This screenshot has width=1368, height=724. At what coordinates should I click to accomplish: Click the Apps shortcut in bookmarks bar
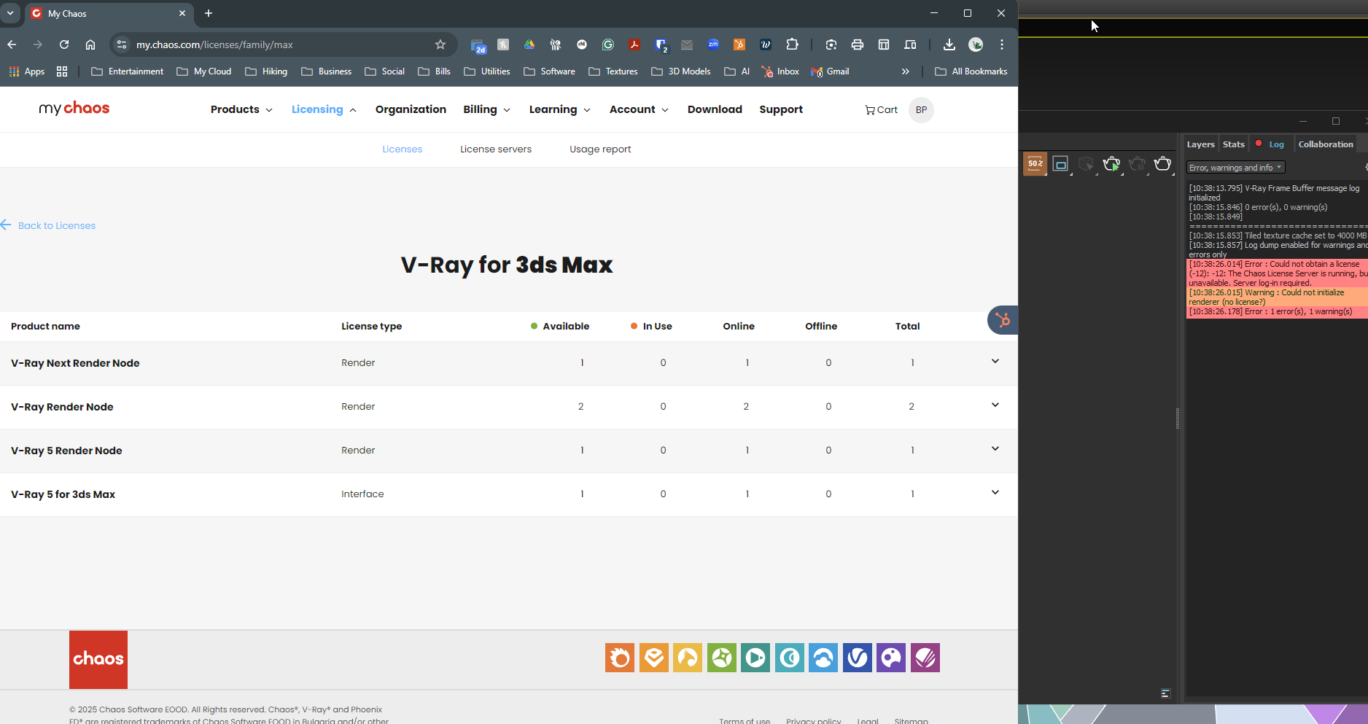[27, 71]
